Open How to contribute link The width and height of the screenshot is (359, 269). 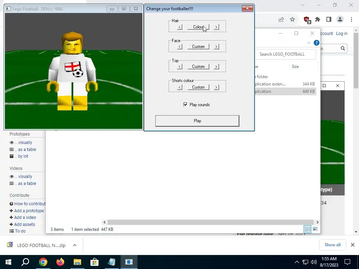click(x=30, y=204)
